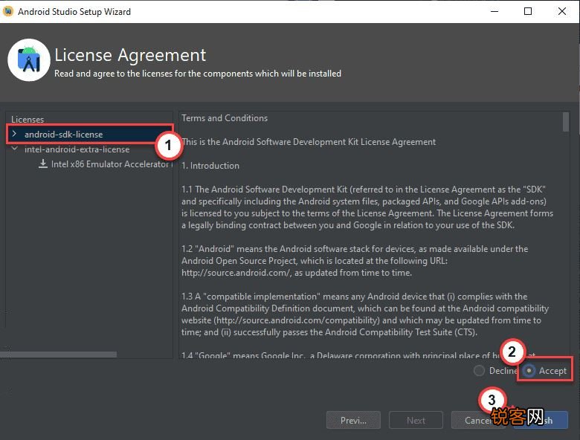
Task: Choose the Accept radio button
Action: pos(529,370)
